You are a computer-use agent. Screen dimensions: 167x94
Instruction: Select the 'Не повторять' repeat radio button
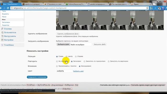coord(57,61)
